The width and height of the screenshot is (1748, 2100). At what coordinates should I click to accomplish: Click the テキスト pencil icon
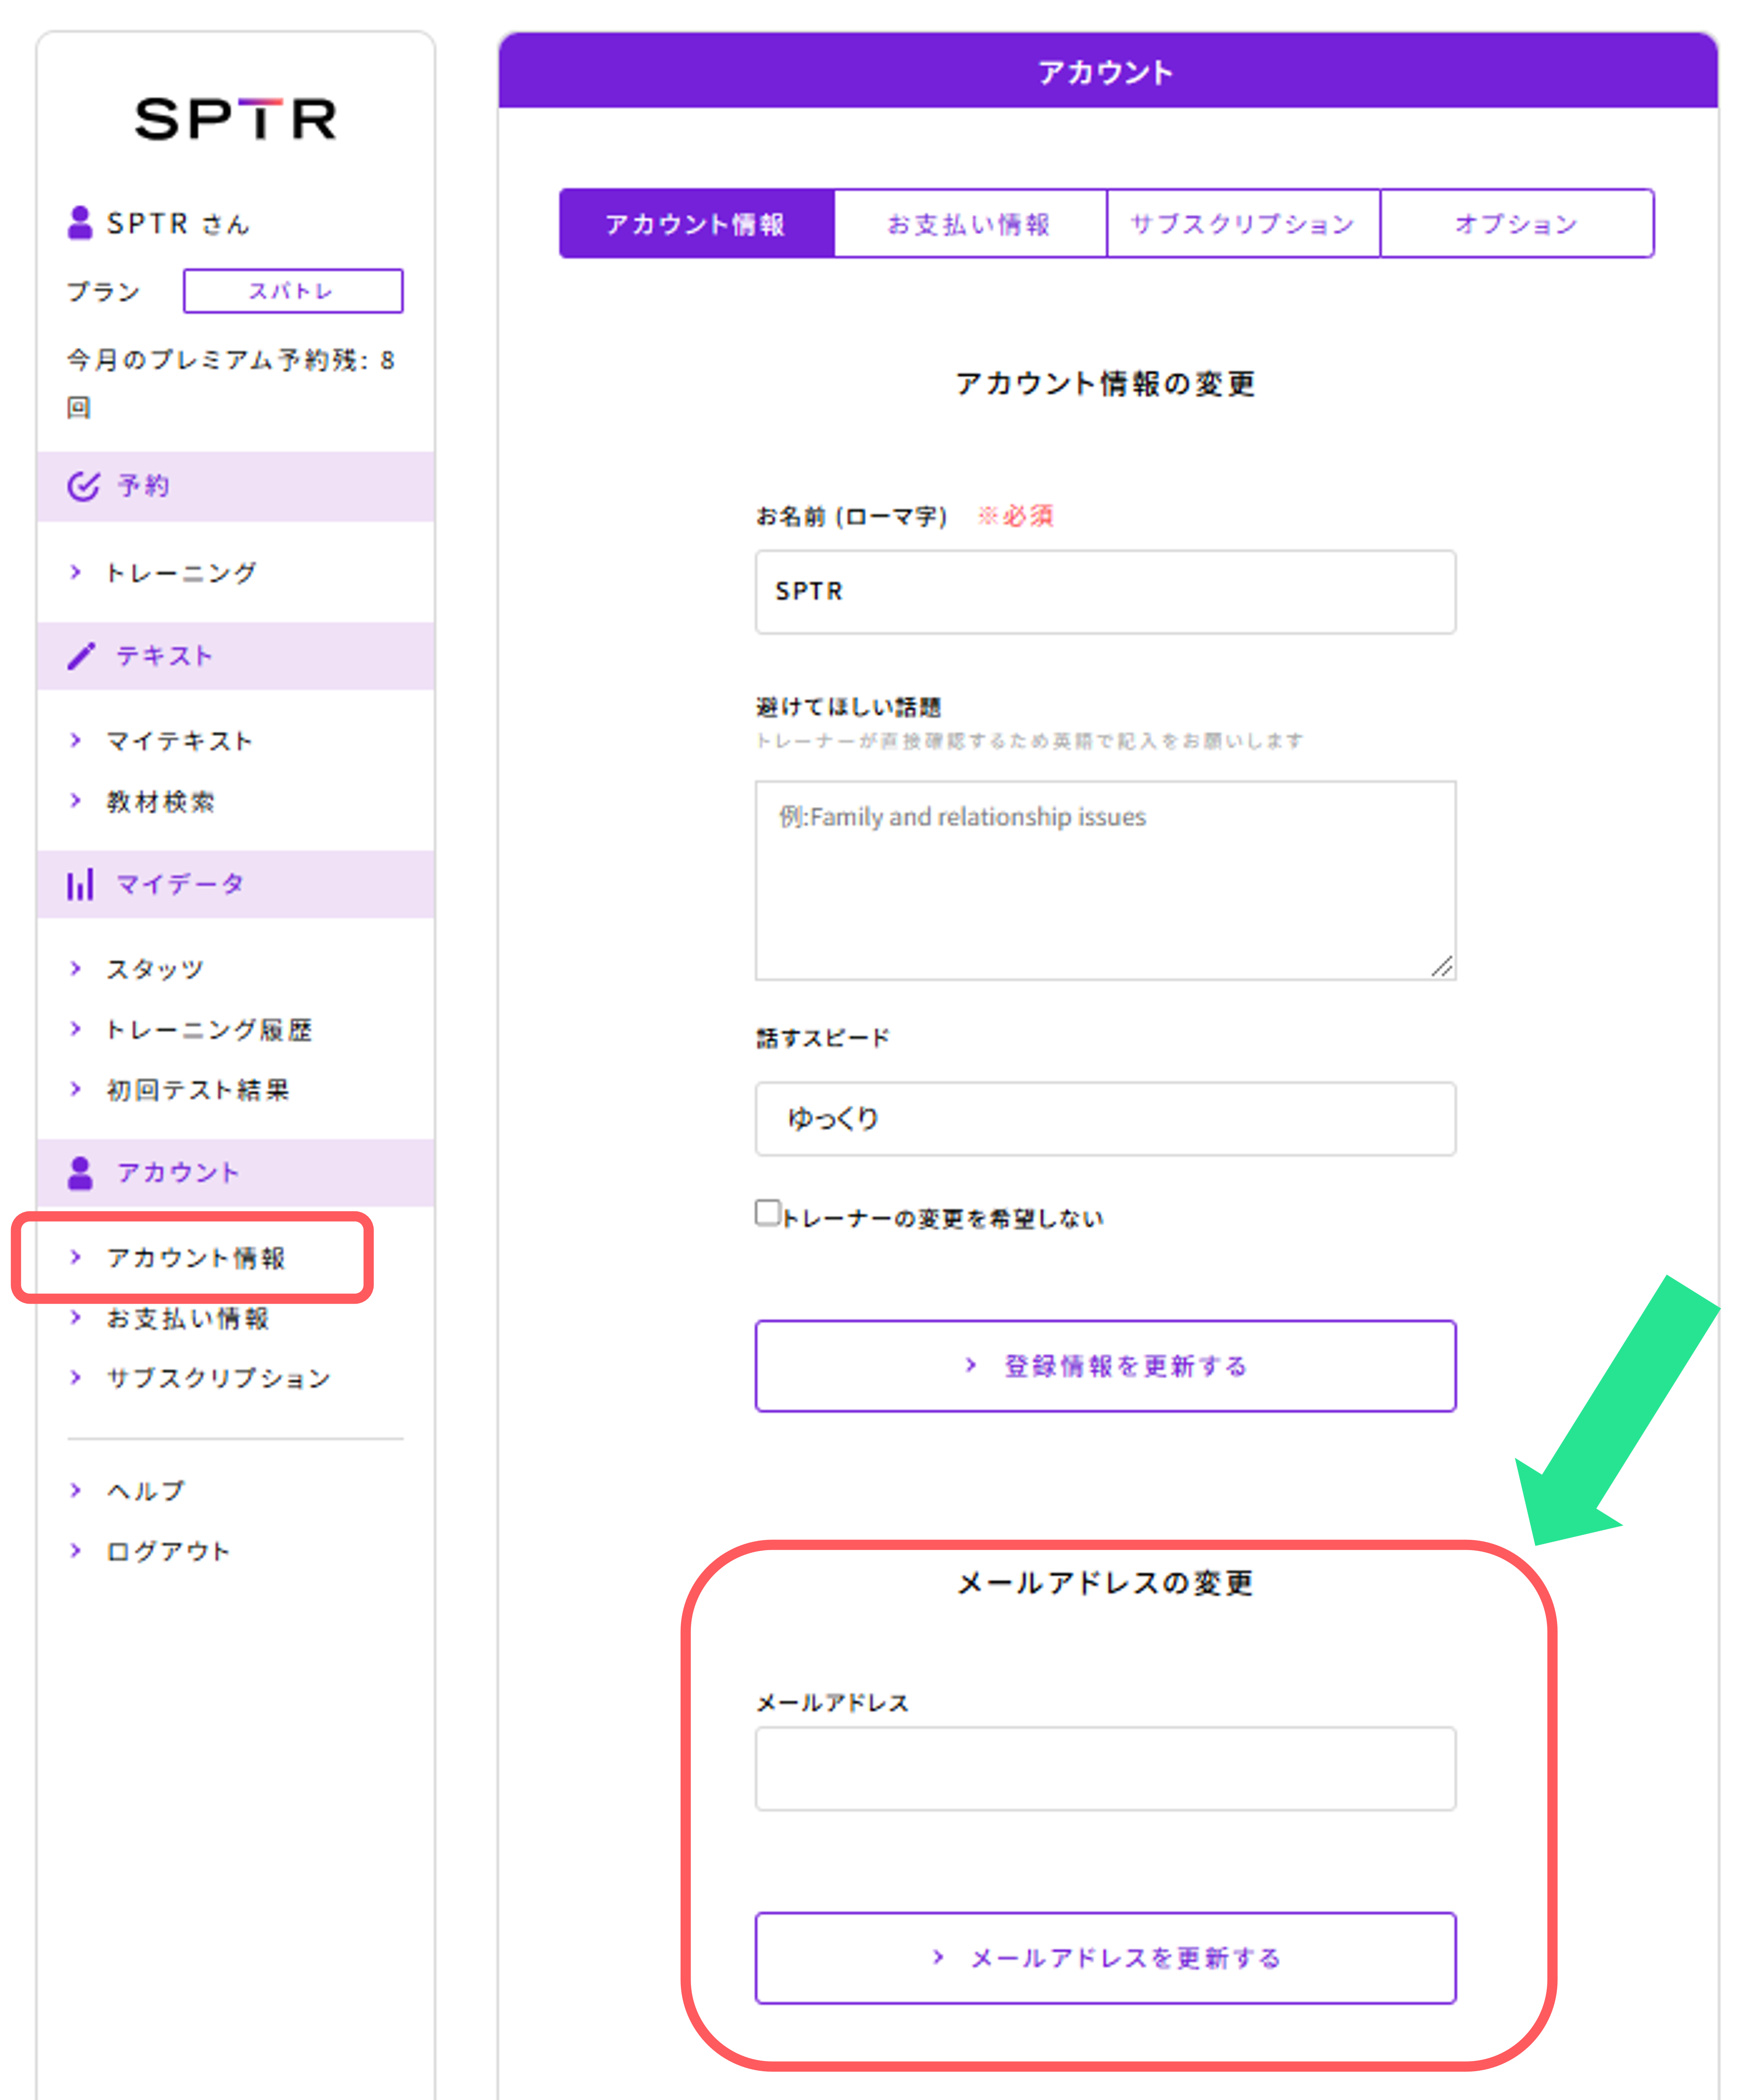(81, 656)
